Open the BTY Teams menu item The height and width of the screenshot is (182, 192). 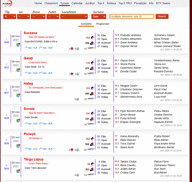pos(163,3)
